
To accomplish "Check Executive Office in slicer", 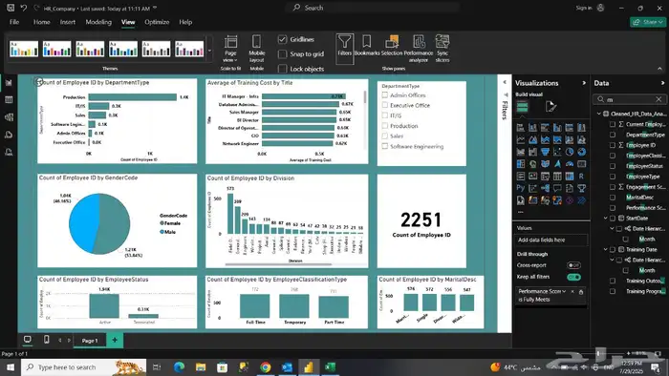I will pyautogui.click(x=385, y=105).
